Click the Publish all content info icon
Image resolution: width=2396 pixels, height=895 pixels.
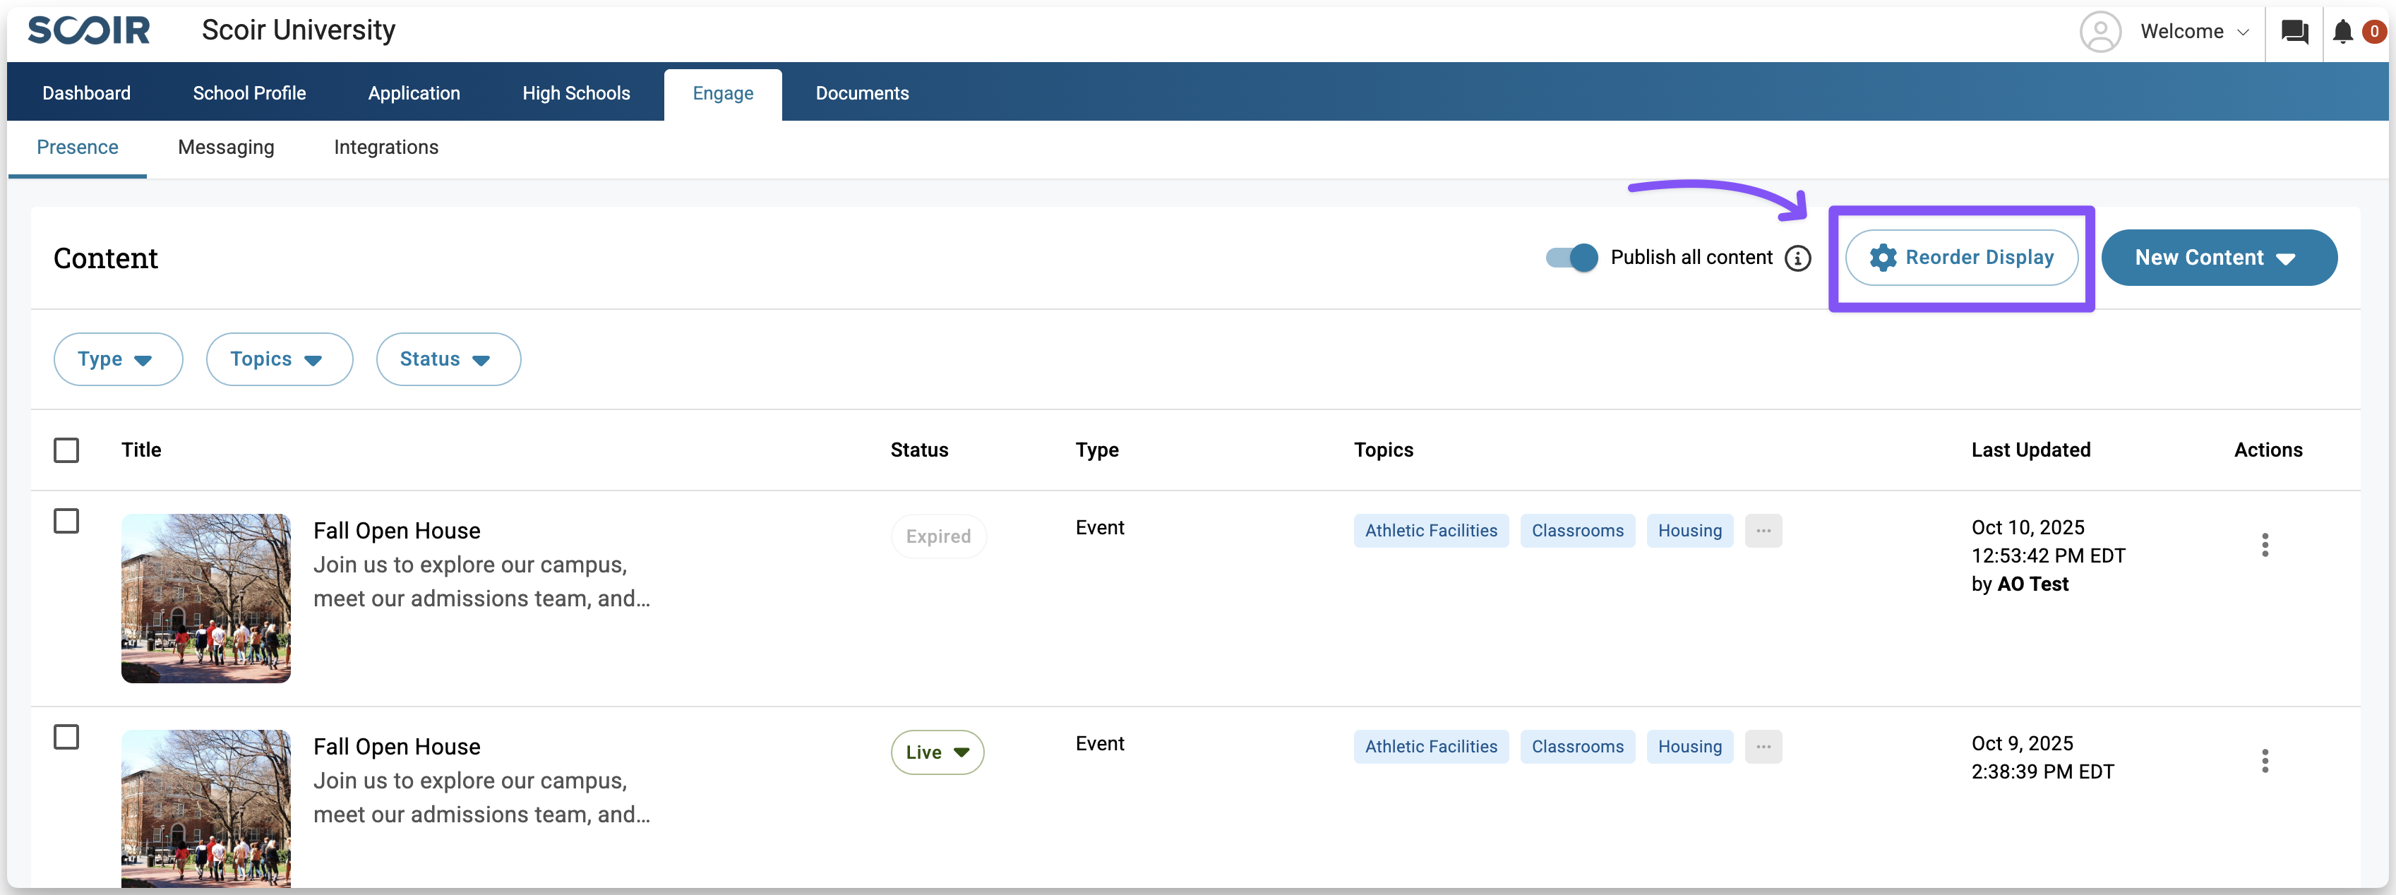1797,258
